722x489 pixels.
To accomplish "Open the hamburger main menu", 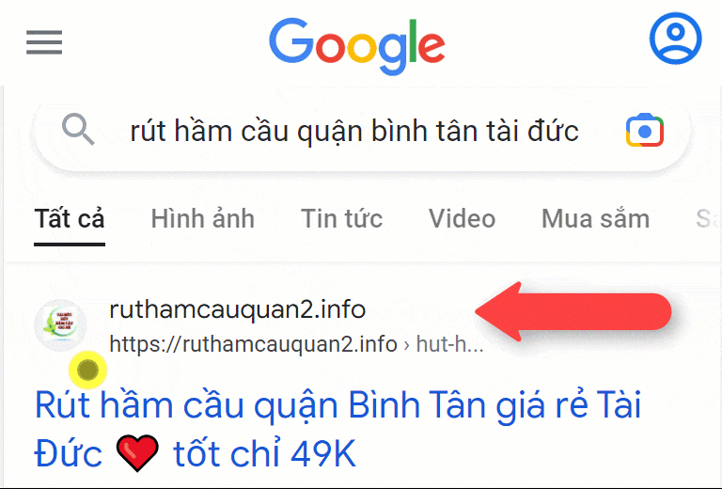I will (44, 42).
